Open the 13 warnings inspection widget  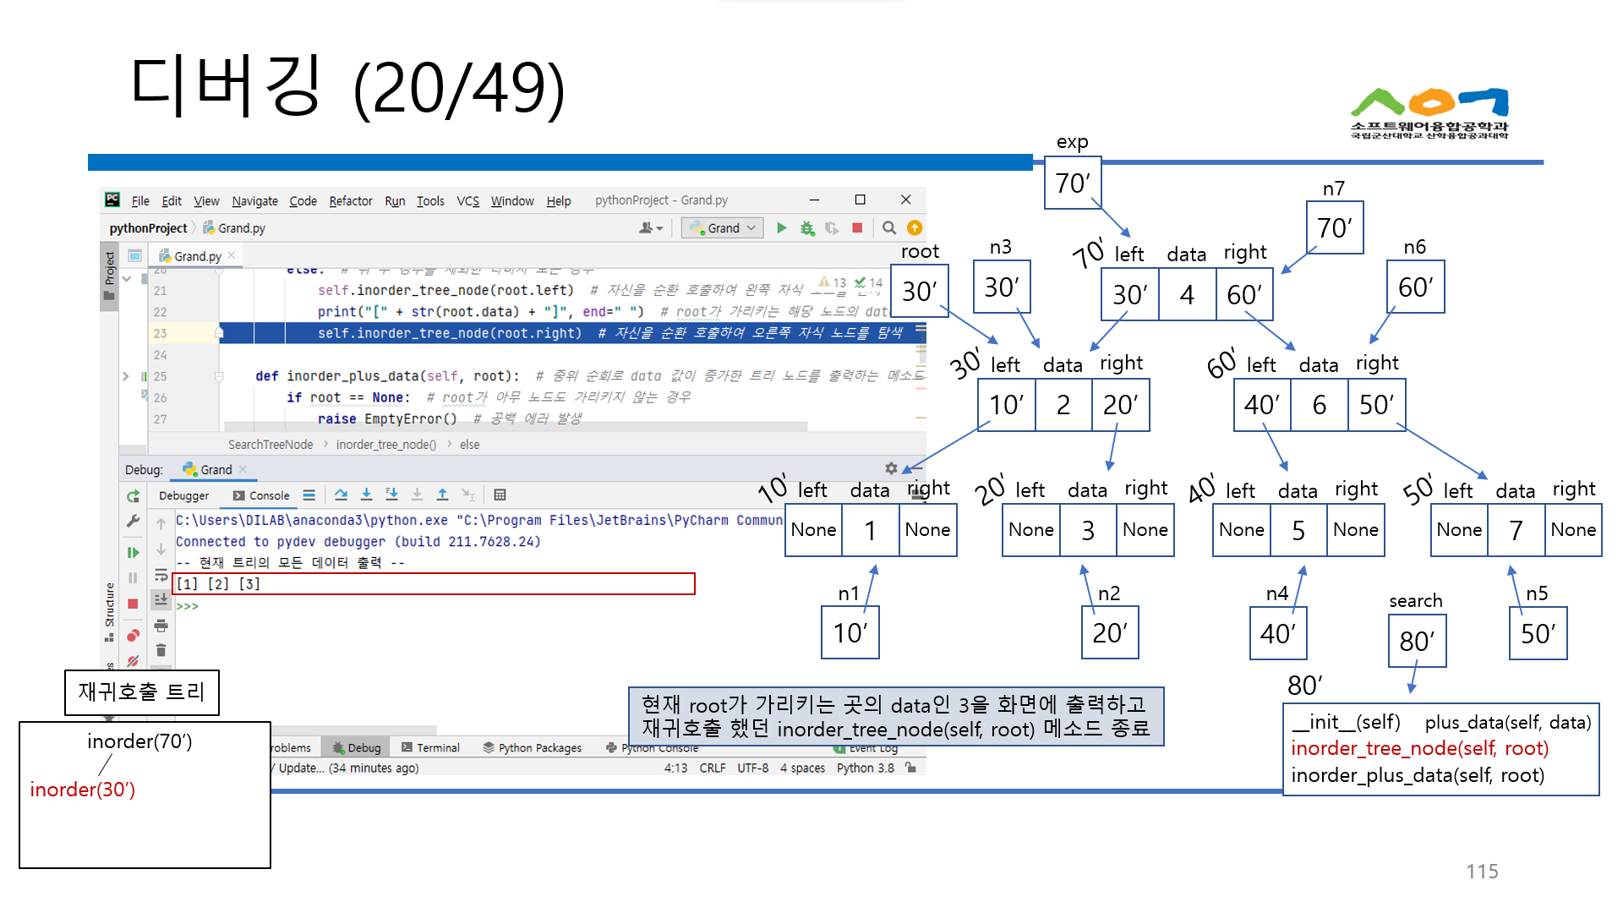[x=832, y=282]
